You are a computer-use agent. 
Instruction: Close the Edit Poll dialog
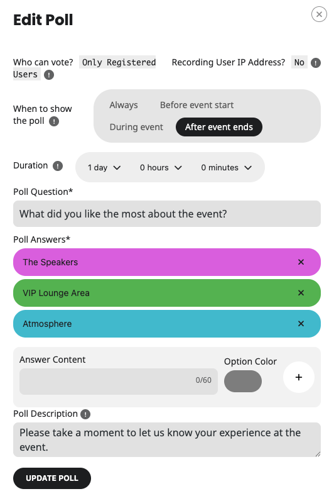[x=319, y=14]
